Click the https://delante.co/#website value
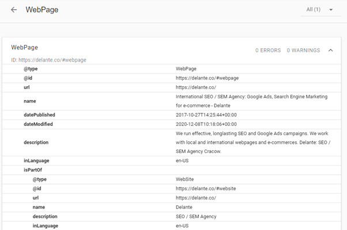 [x=206, y=189]
